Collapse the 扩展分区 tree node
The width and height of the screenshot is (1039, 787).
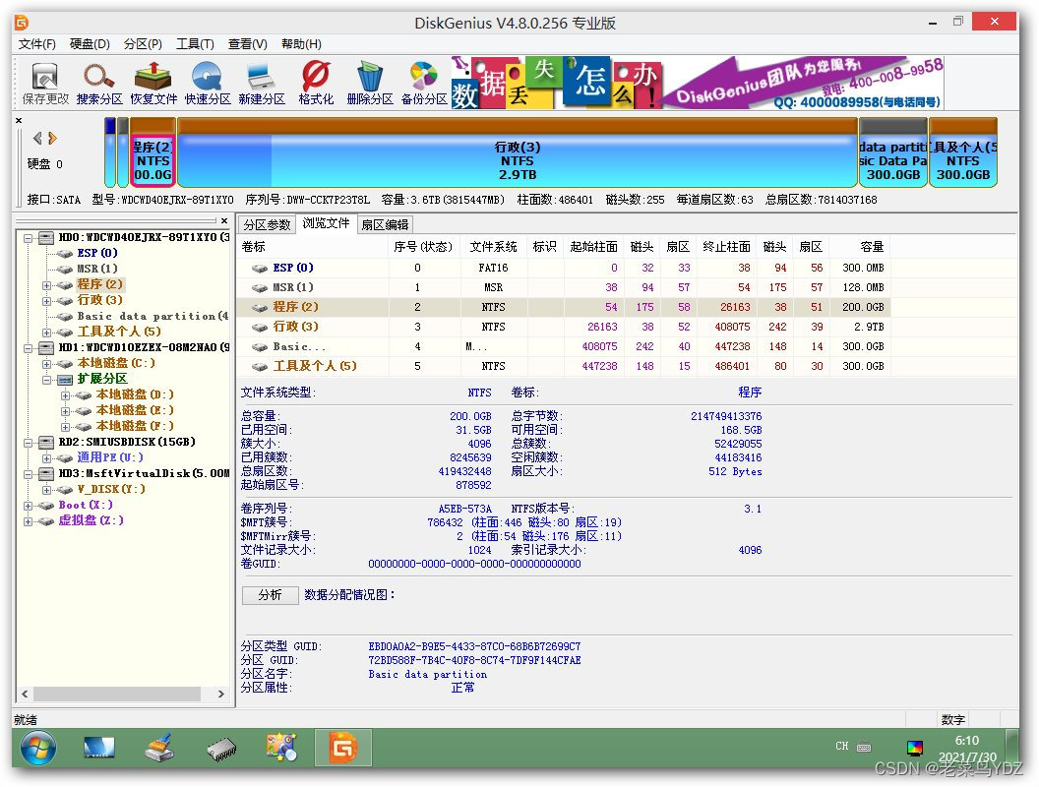(x=46, y=380)
